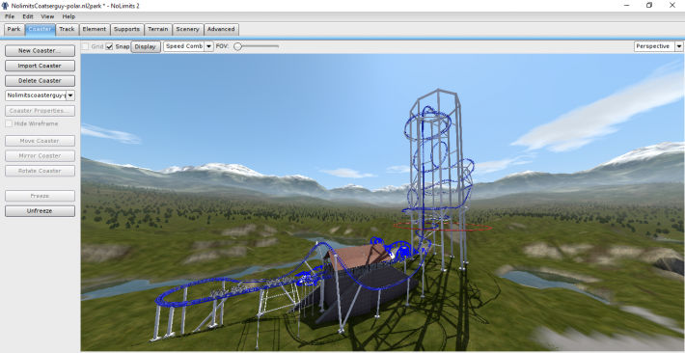Open the View menu
Image resolution: width=685 pixels, height=353 pixels.
[x=47, y=16]
